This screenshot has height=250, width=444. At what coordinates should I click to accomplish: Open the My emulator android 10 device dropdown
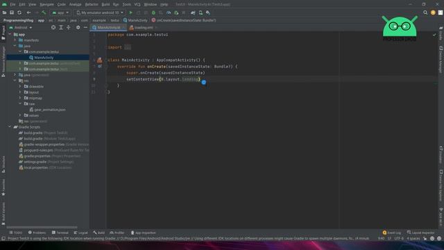pyautogui.click(x=100, y=12)
